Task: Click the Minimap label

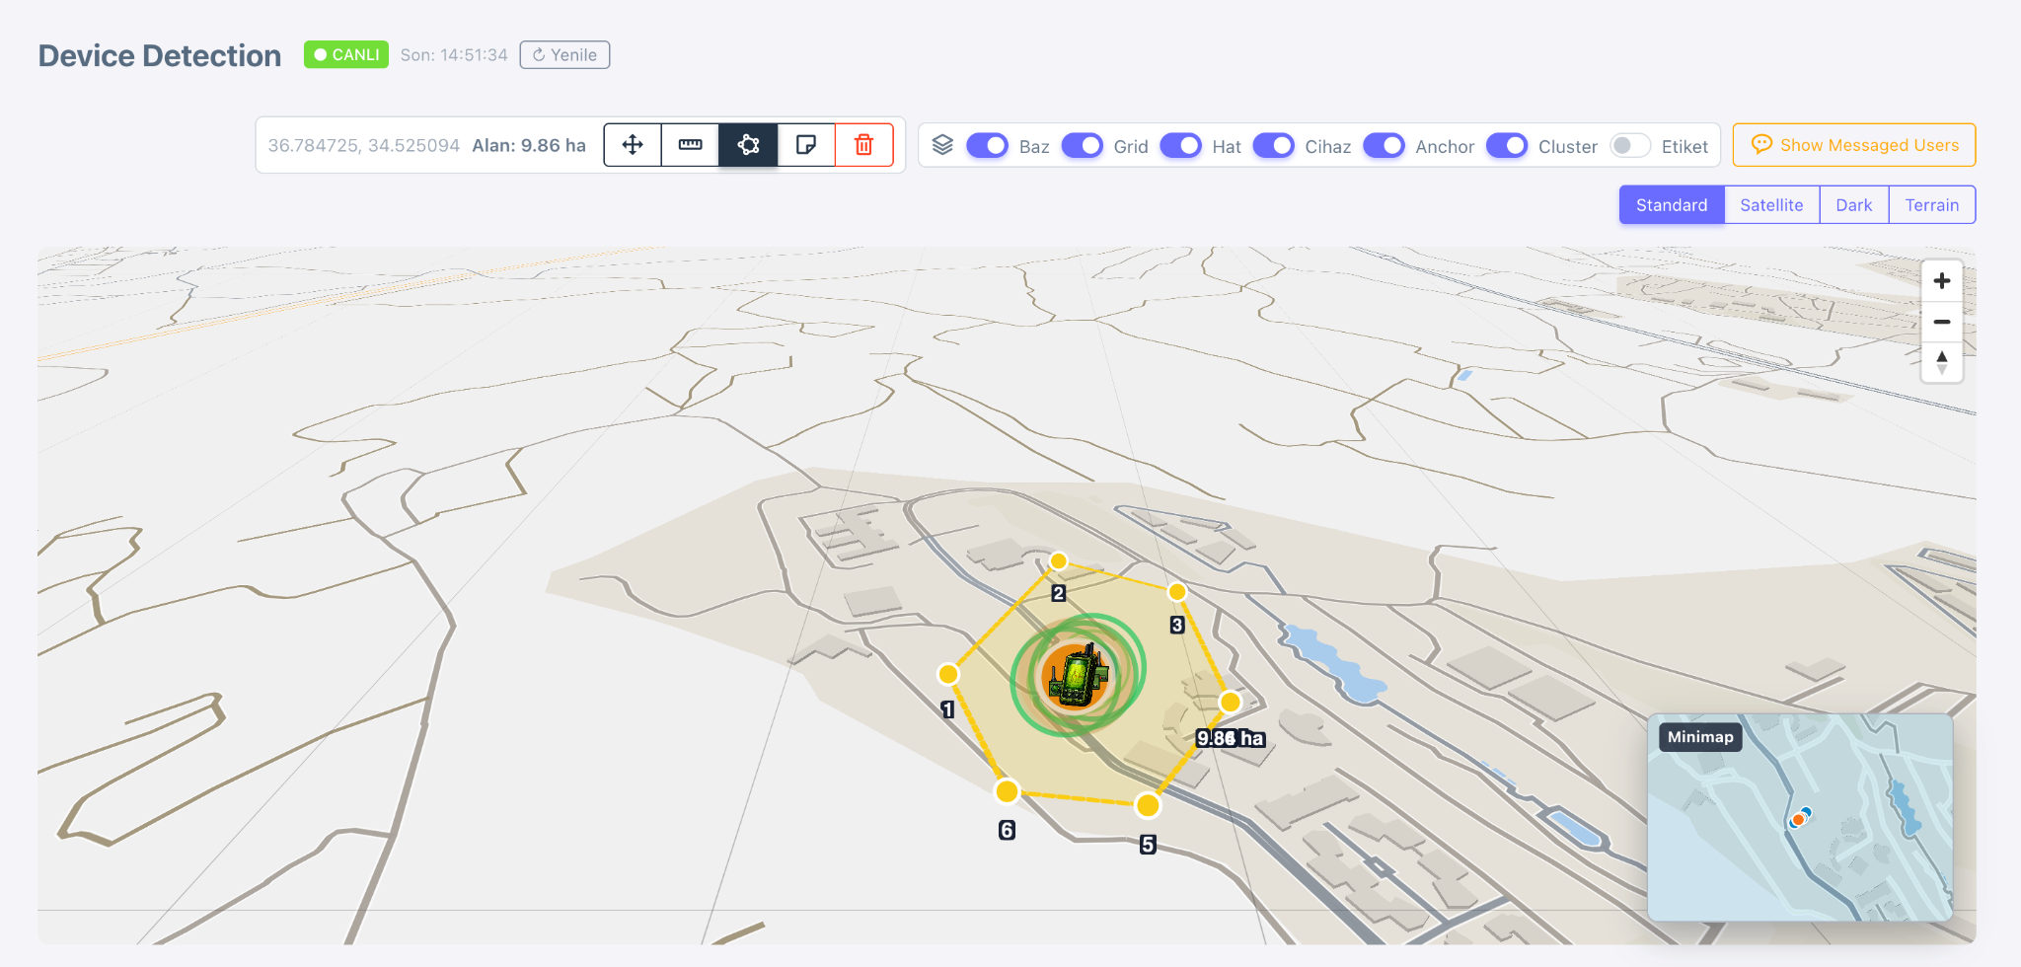Action: (x=1700, y=737)
